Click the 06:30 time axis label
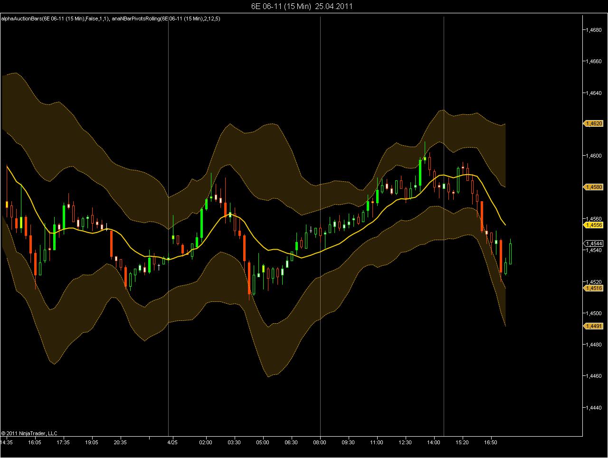608x458 pixels. point(291,442)
